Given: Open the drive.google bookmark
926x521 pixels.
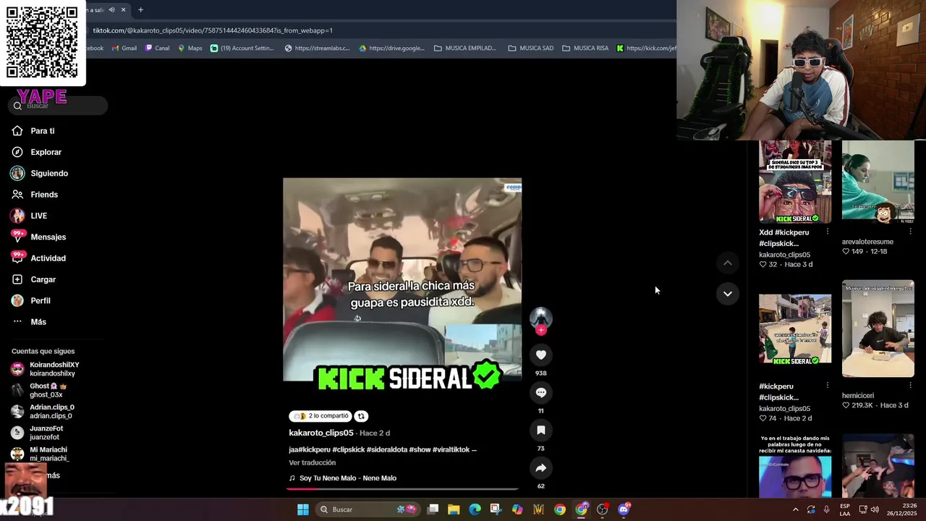Looking at the screenshot, I should (x=391, y=48).
